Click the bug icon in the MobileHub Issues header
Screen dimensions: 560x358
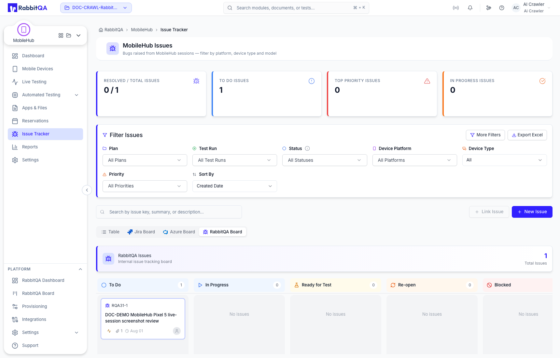[113, 48]
